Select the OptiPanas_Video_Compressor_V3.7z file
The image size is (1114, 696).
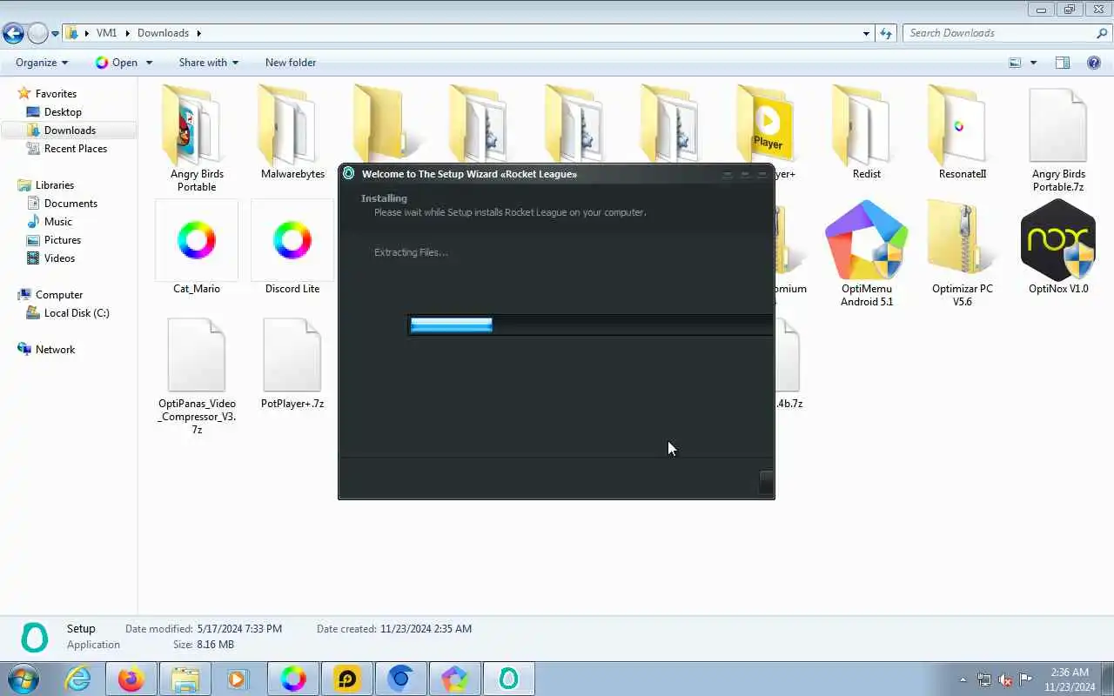click(x=197, y=375)
